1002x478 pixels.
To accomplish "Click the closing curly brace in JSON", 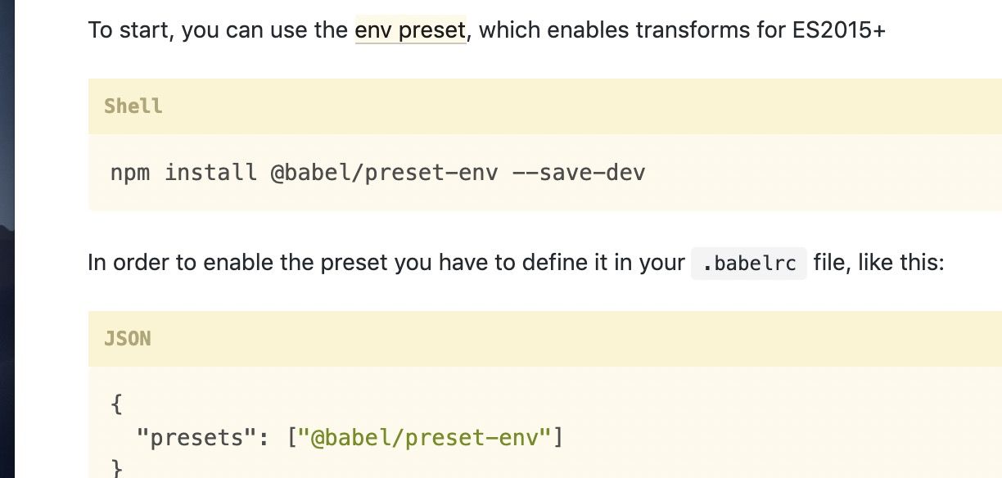I will point(116,469).
